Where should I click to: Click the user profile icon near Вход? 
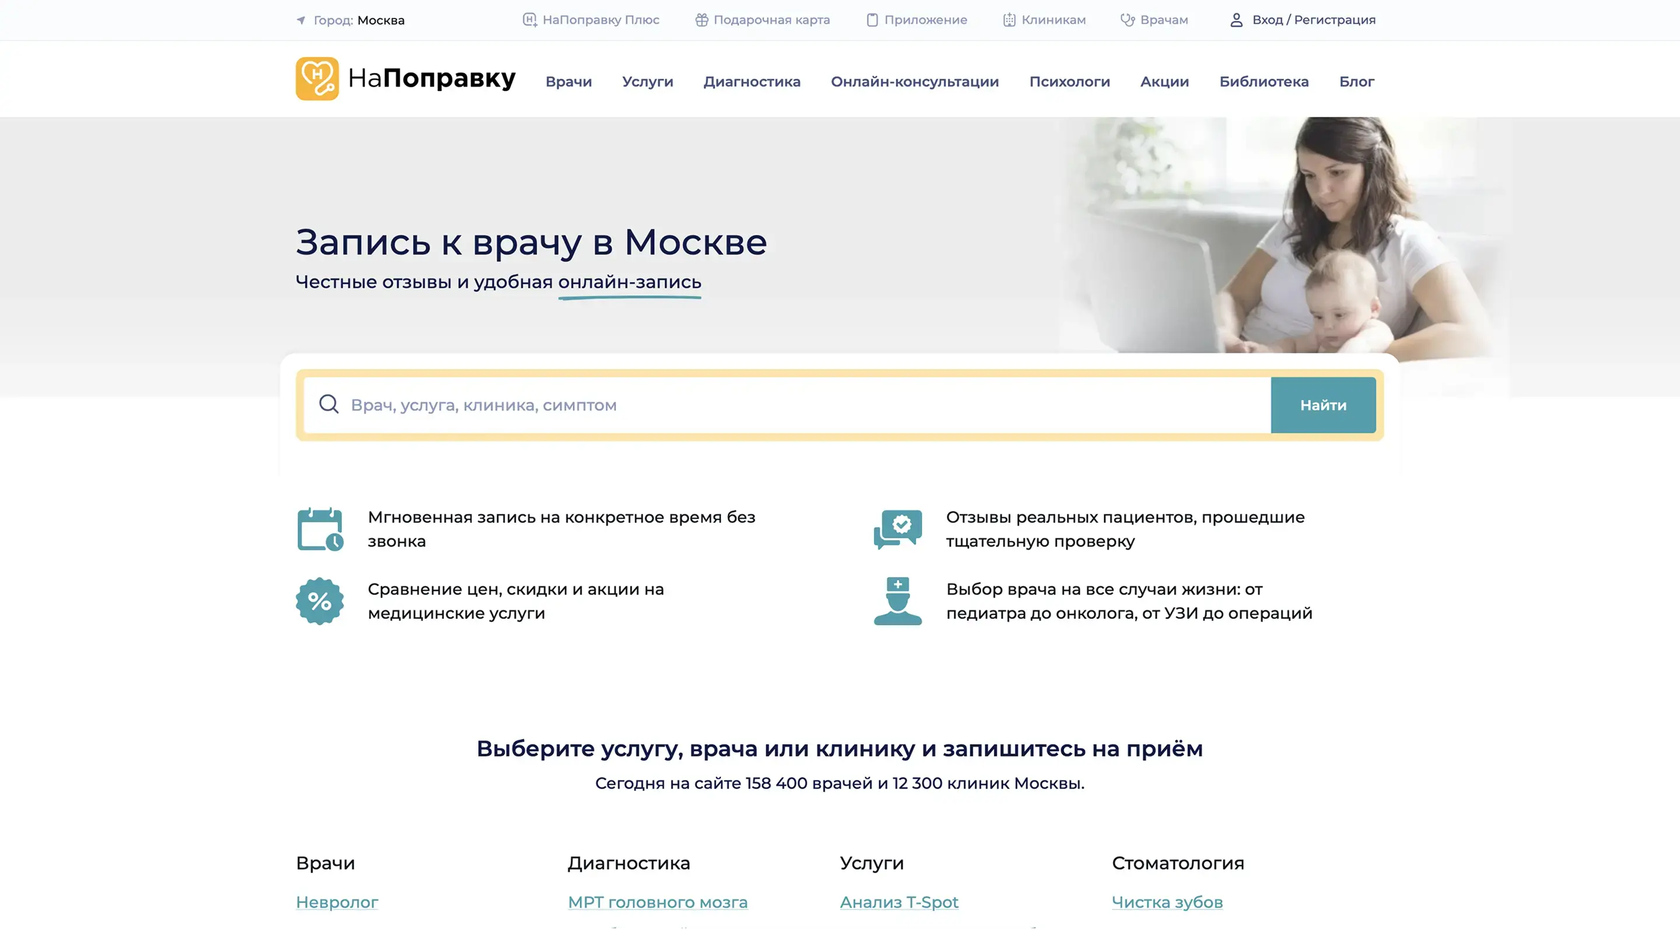tap(1236, 20)
